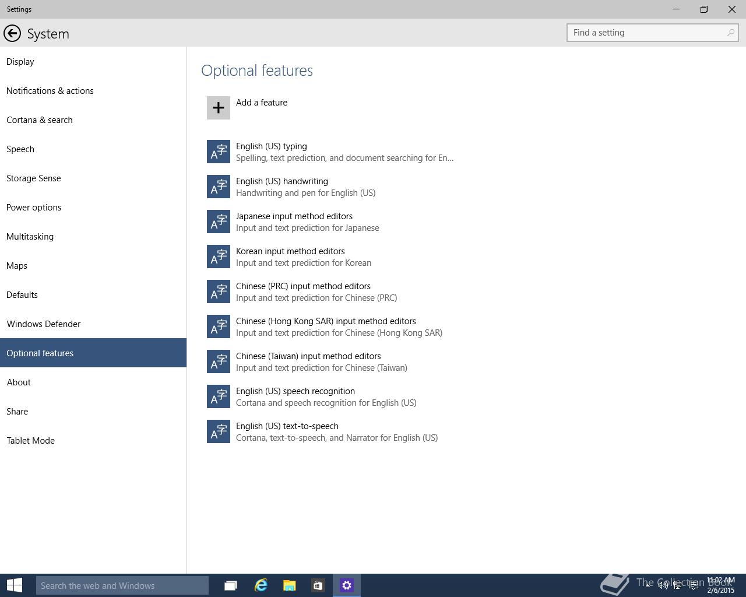This screenshot has height=597, width=746.
Task: Select Share in the sidebar
Action: tap(93, 411)
